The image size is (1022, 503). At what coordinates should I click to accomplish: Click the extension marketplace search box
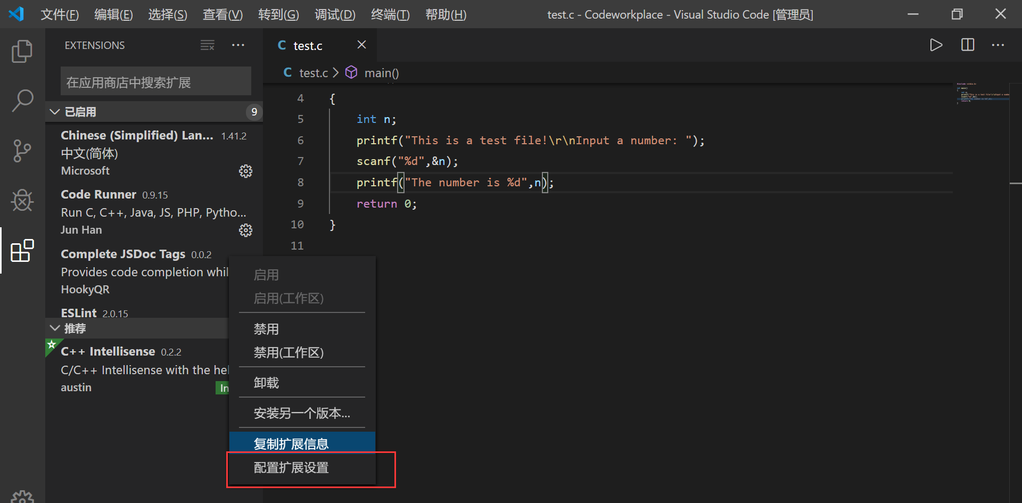[156, 81]
